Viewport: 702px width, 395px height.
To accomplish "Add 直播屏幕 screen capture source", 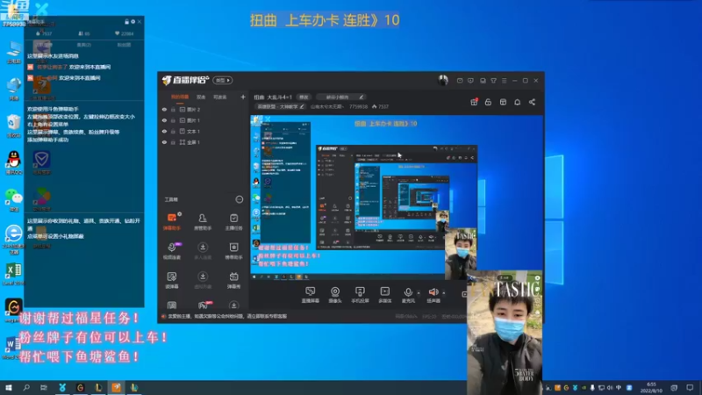I will pos(311,295).
